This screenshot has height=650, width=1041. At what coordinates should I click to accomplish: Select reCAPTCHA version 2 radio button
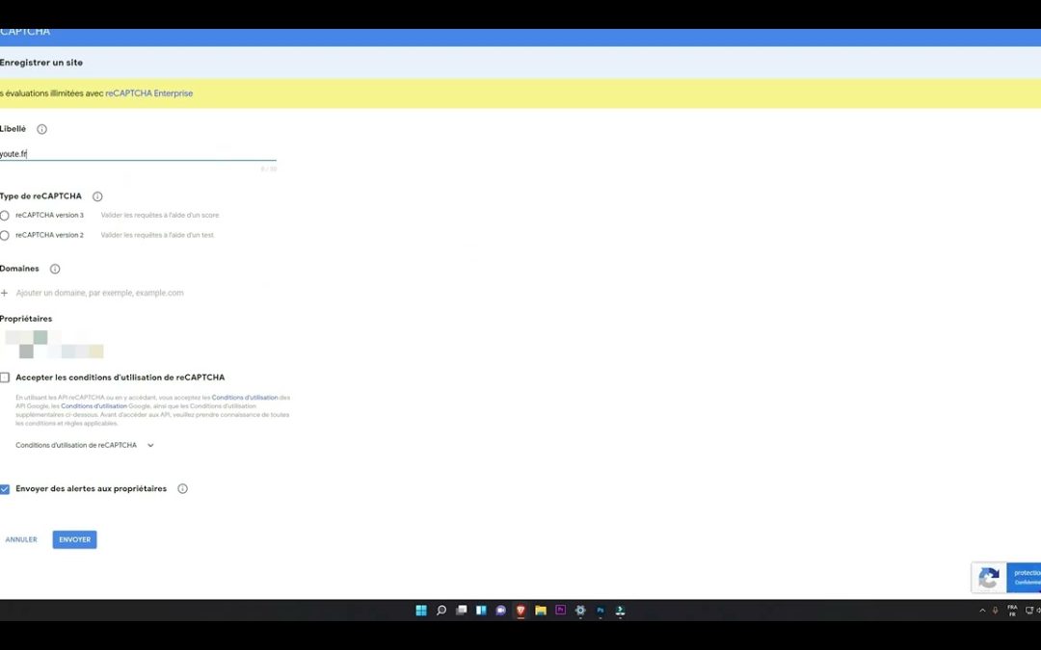tap(5, 236)
